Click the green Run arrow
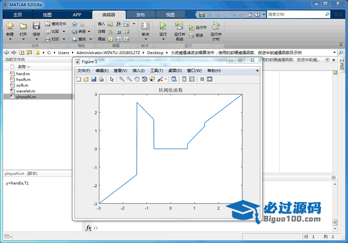Screen dimensions: 348x243 tap(163, 25)
